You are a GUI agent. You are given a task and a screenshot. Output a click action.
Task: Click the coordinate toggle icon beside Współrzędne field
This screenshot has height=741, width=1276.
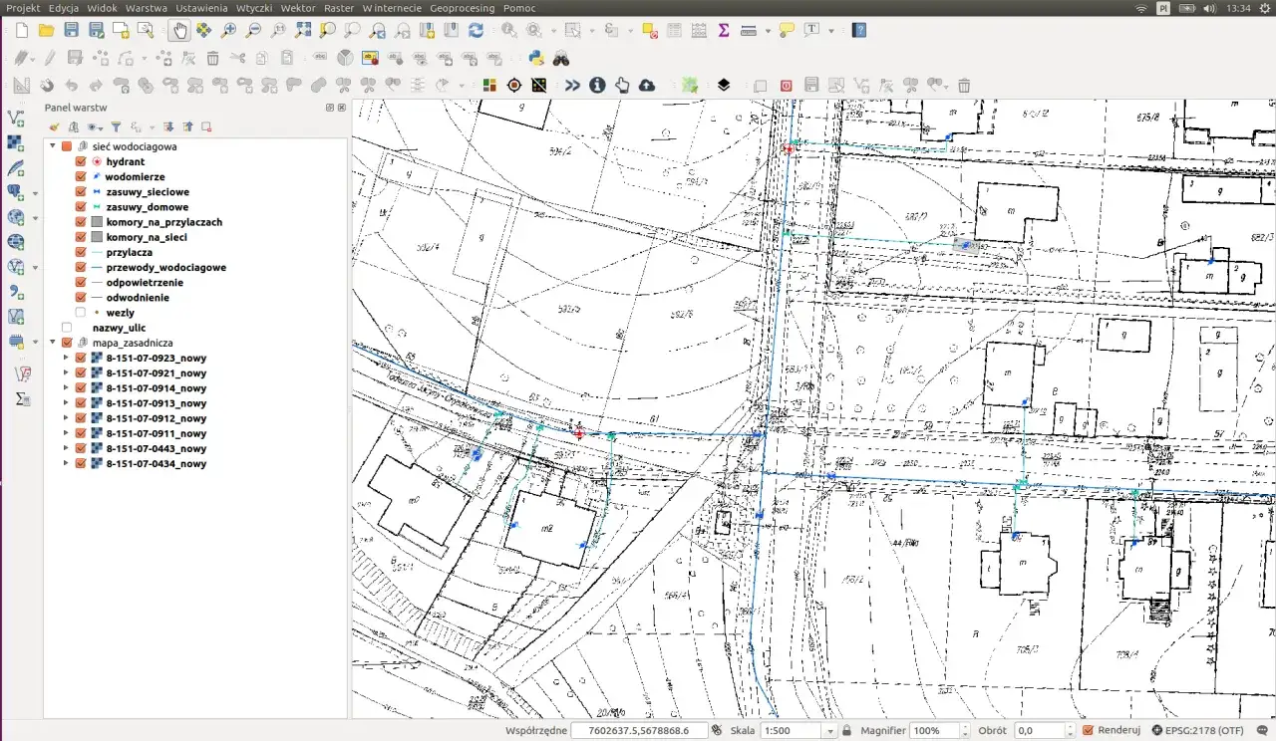point(717,730)
